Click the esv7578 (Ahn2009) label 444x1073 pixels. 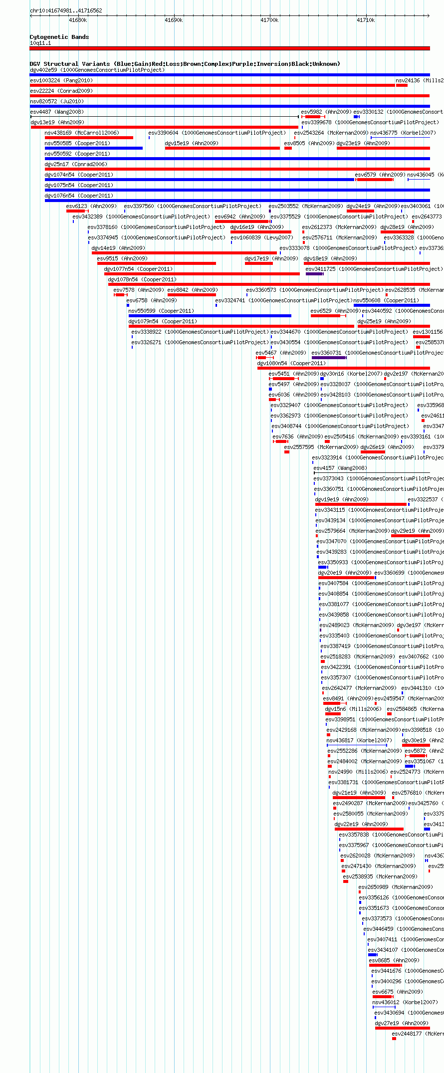click(x=139, y=290)
